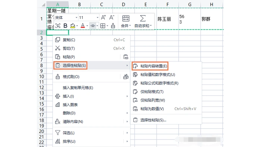Expand the 删除(D) submenu arrow
The image size is (261, 147).
coord(127,113)
